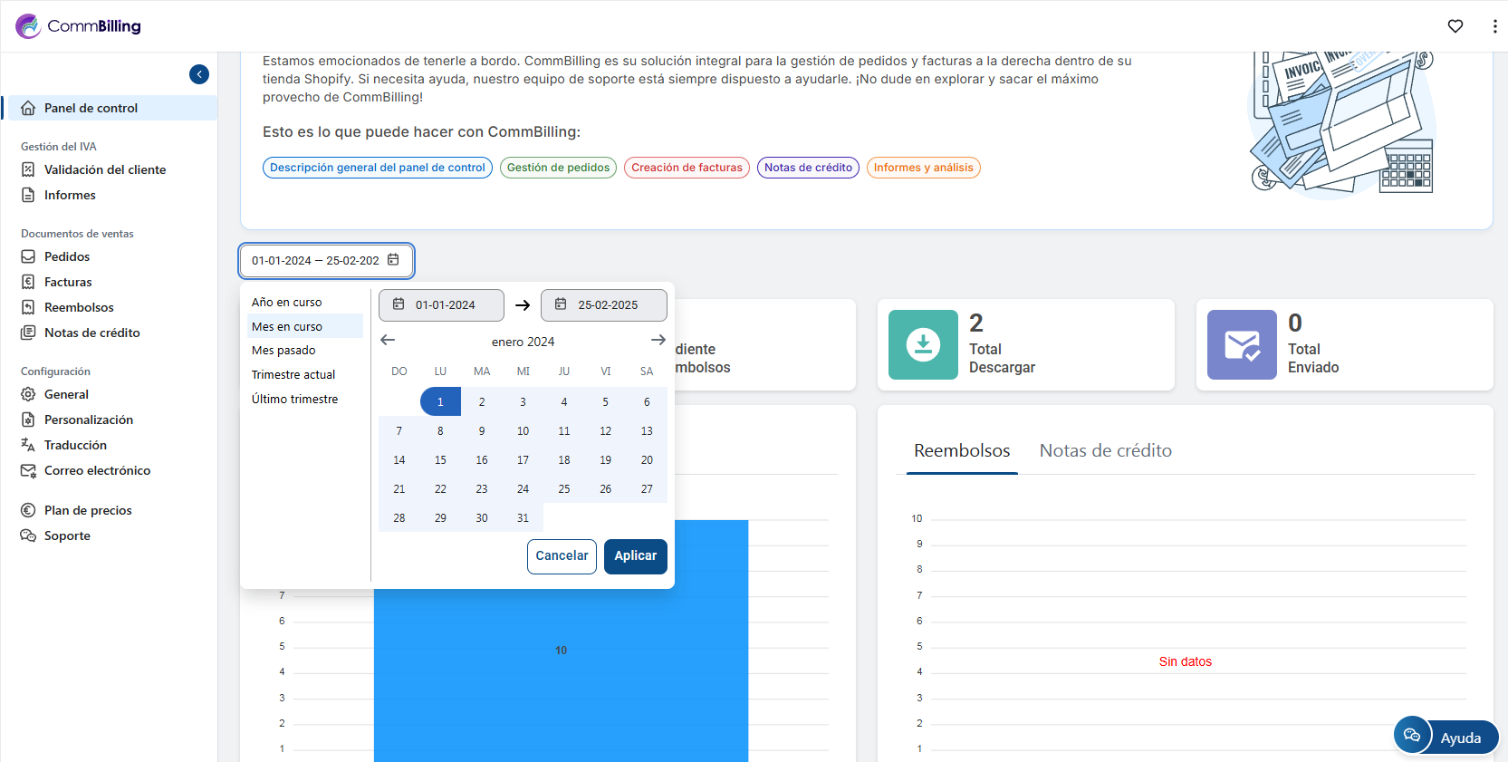The width and height of the screenshot is (1508, 762).
Task: Click the Total Enviado envelope icon
Action: 1241,345
